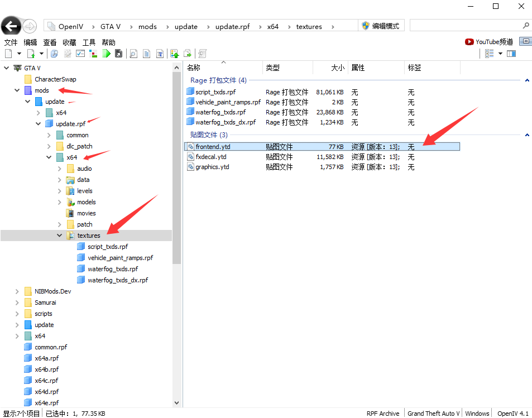Screen dimensions: 532x418
Task: Click the forward navigation arrow
Action: (30, 26)
